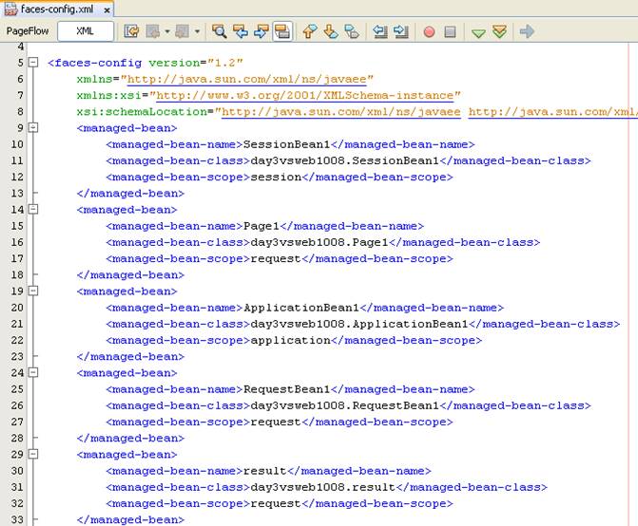Collapse the faces-config fold at line 5

coord(33,63)
